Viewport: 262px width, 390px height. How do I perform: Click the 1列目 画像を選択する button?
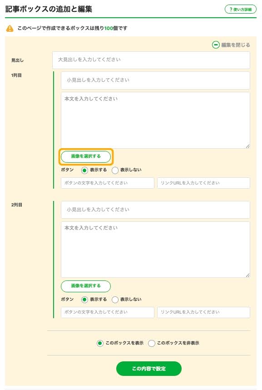86,156
